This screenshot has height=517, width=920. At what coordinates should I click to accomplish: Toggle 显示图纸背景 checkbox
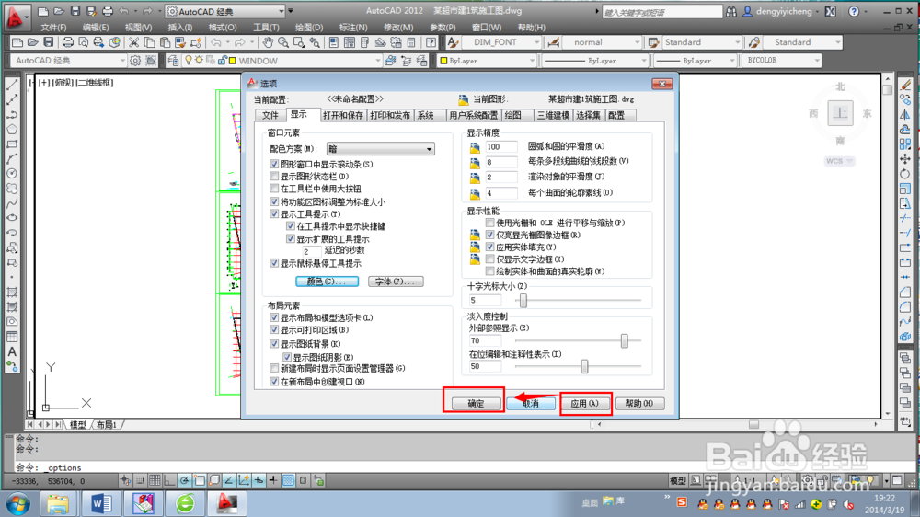point(274,344)
